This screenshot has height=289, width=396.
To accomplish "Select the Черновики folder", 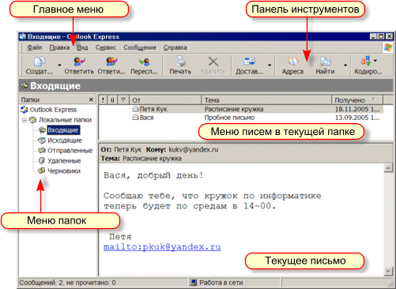I will pyautogui.click(x=64, y=171).
